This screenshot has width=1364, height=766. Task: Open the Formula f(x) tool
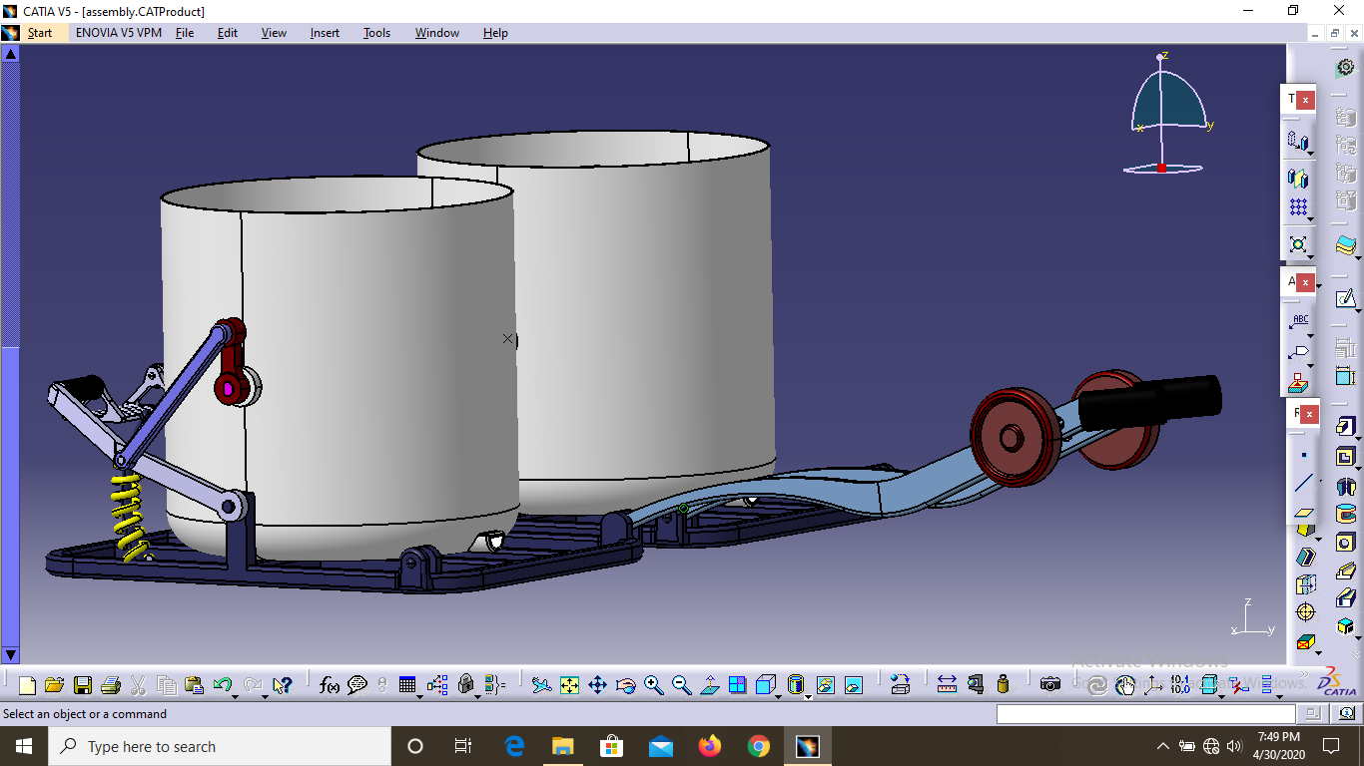point(330,685)
